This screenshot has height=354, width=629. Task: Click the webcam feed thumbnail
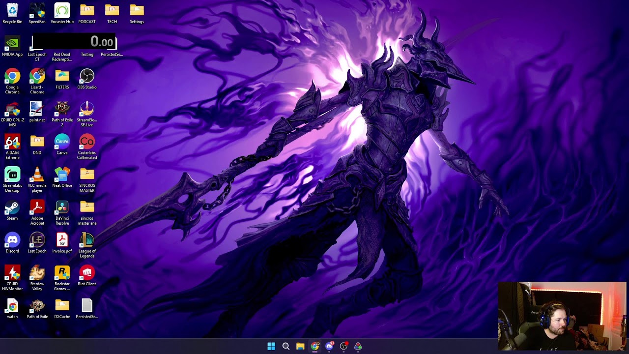(562, 316)
